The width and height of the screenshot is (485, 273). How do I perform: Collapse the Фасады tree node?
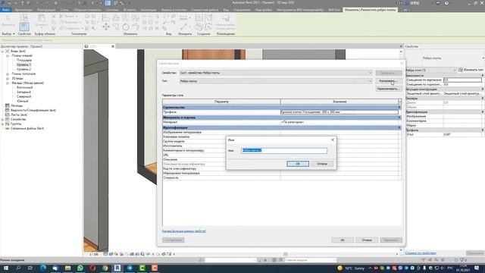8,83
